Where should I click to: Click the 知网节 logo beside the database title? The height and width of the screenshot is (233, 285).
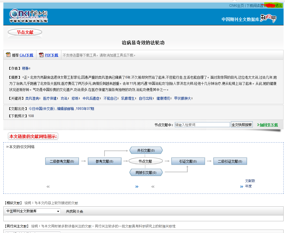(268, 18)
